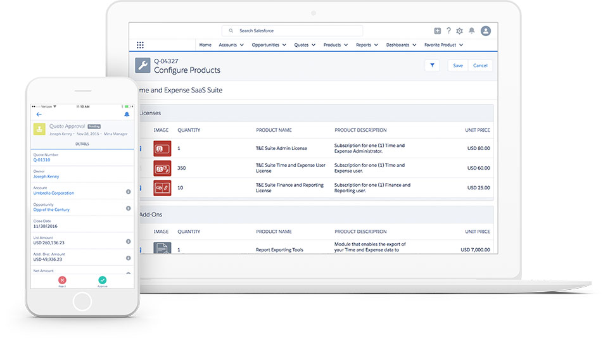Image resolution: width=603 pixels, height=338 pixels.
Task: Click the Configure Products wrench icon
Action: pos(143,65)
